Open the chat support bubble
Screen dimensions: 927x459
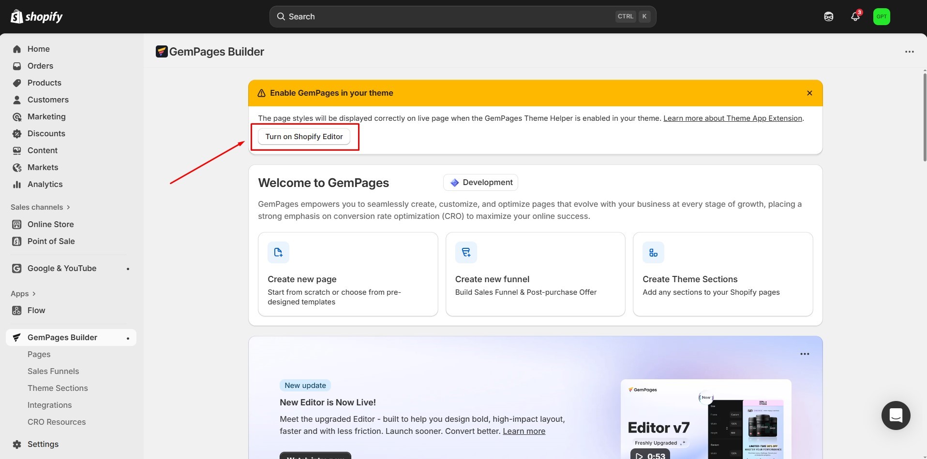point(896,416)
